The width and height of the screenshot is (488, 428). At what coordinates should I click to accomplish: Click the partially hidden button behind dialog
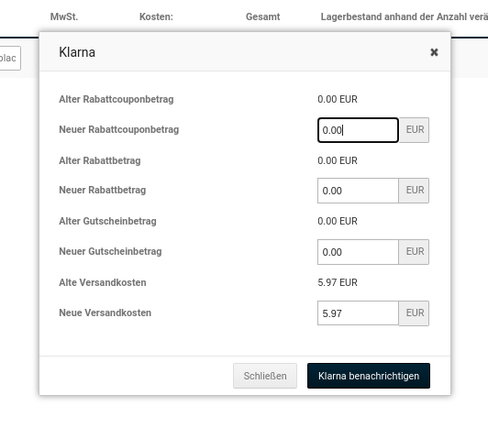[x=9, y=58]
